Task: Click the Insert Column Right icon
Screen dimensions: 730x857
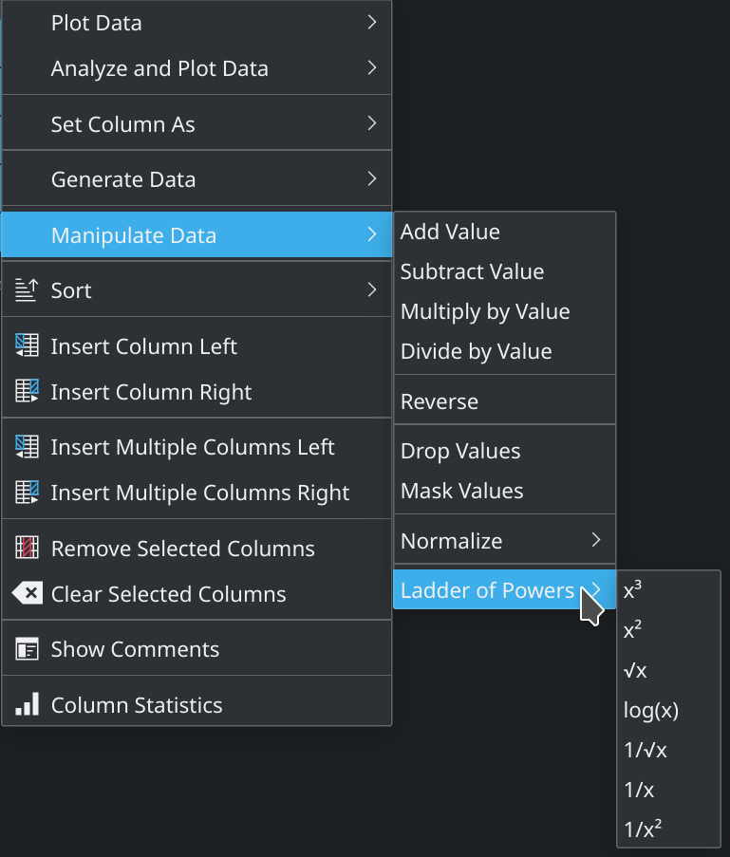Action: click(x=27, y=392)
